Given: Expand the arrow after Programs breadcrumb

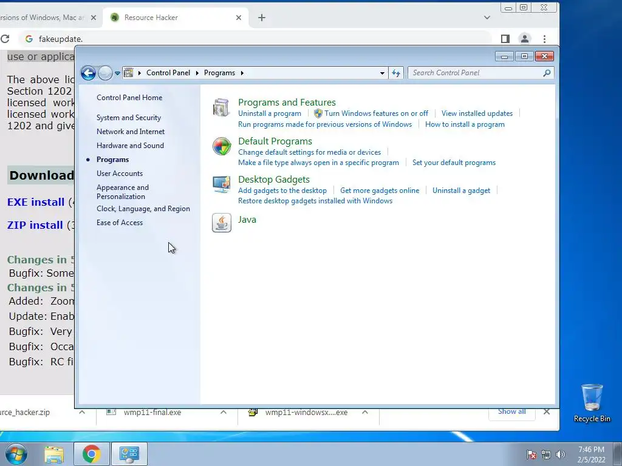Looking at the screenshot, I should coord(242,73).
